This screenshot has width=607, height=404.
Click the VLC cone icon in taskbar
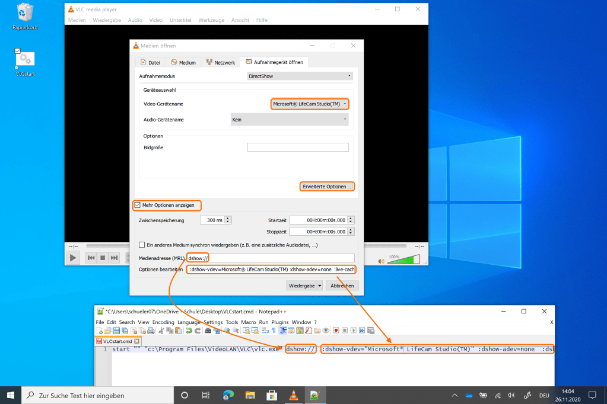click(293, 395)
